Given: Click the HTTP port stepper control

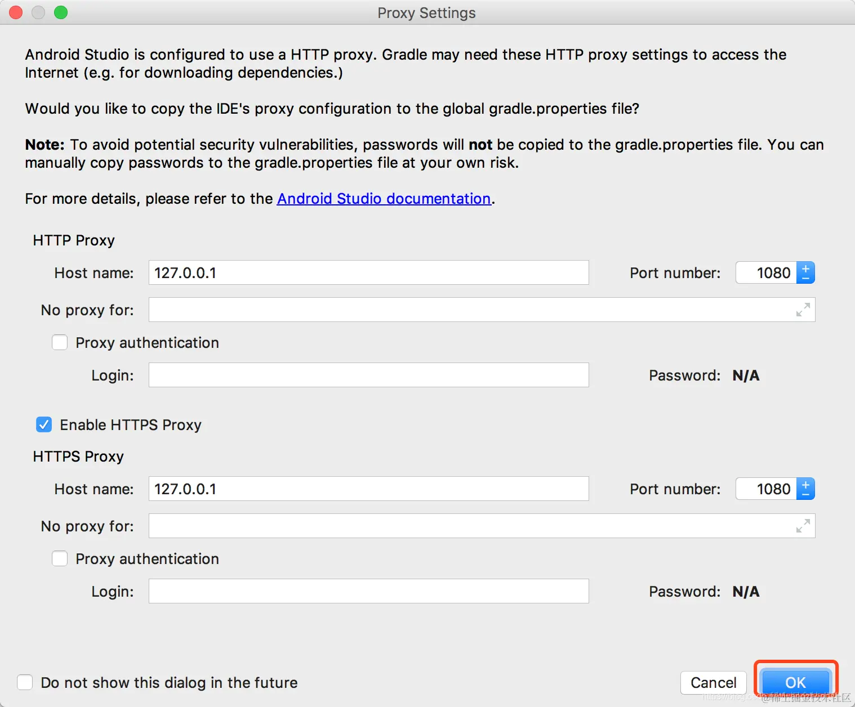Looking at the screenshot, I should coord(805,272).
